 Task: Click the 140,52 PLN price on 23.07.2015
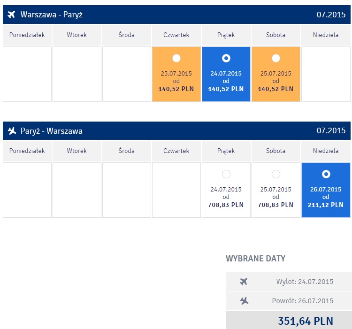176,89
